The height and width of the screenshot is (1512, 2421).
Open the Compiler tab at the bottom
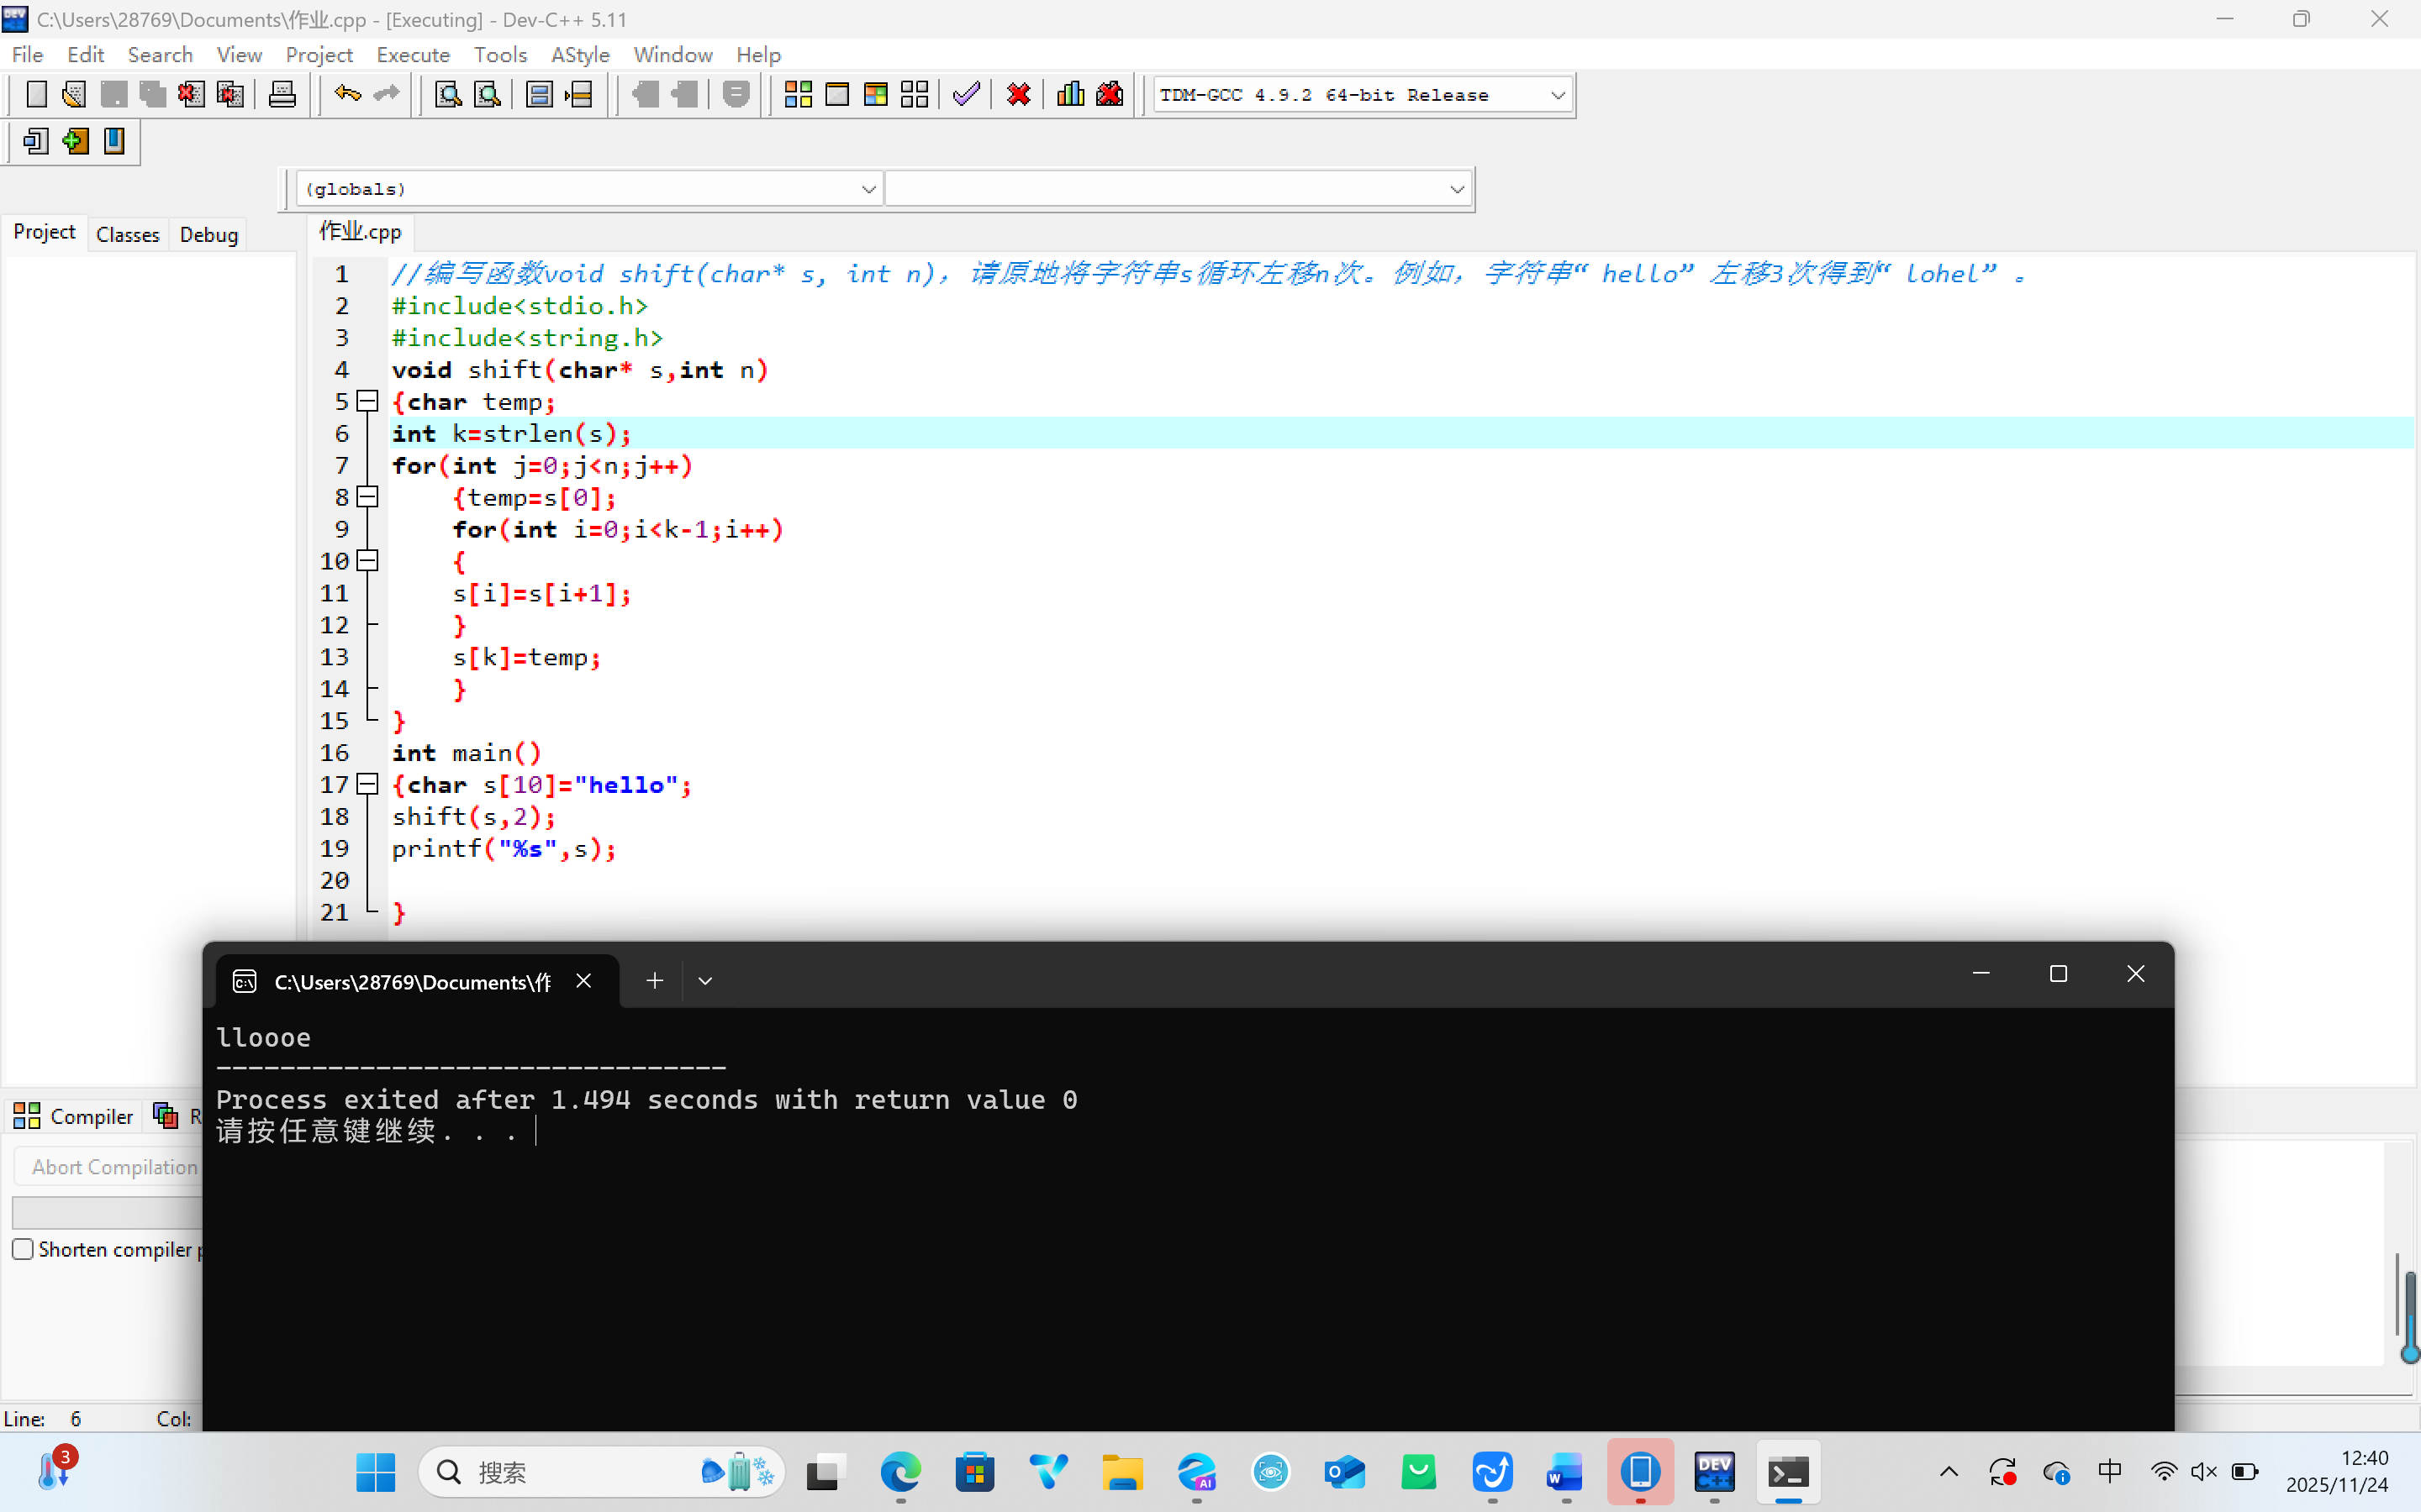click(x=74, y=1116)
